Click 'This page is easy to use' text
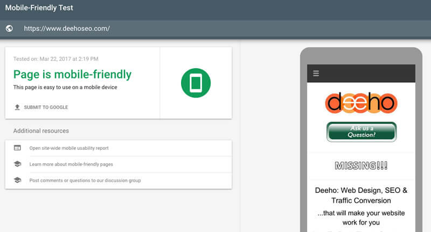Screen dimensions: 431x232 coord(65,88)
